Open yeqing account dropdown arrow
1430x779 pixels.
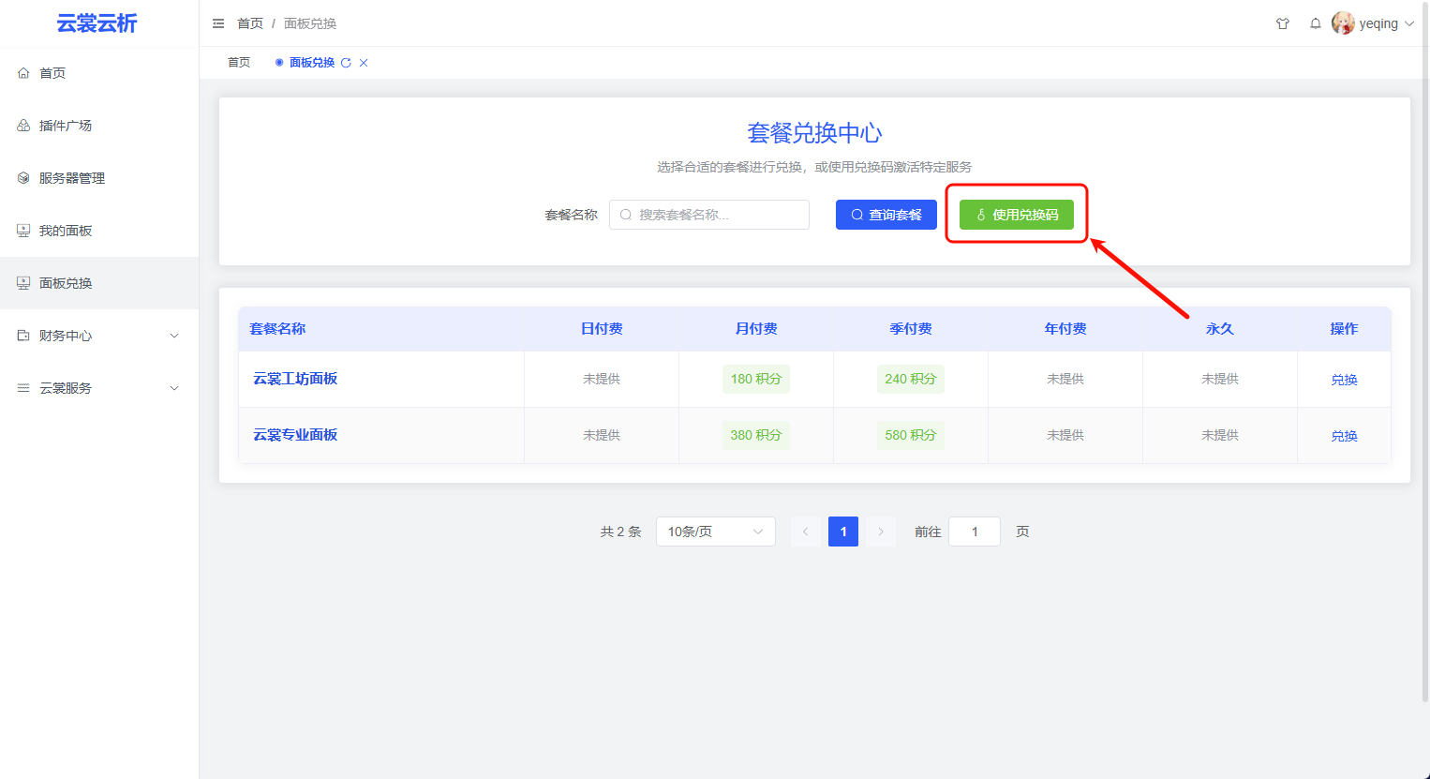tap(1409, 23)
